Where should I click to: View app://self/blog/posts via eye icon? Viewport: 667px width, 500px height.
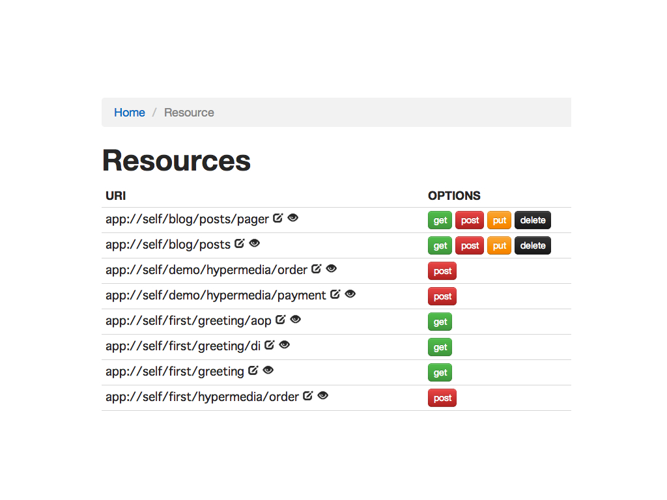click(x=255, y=243)
